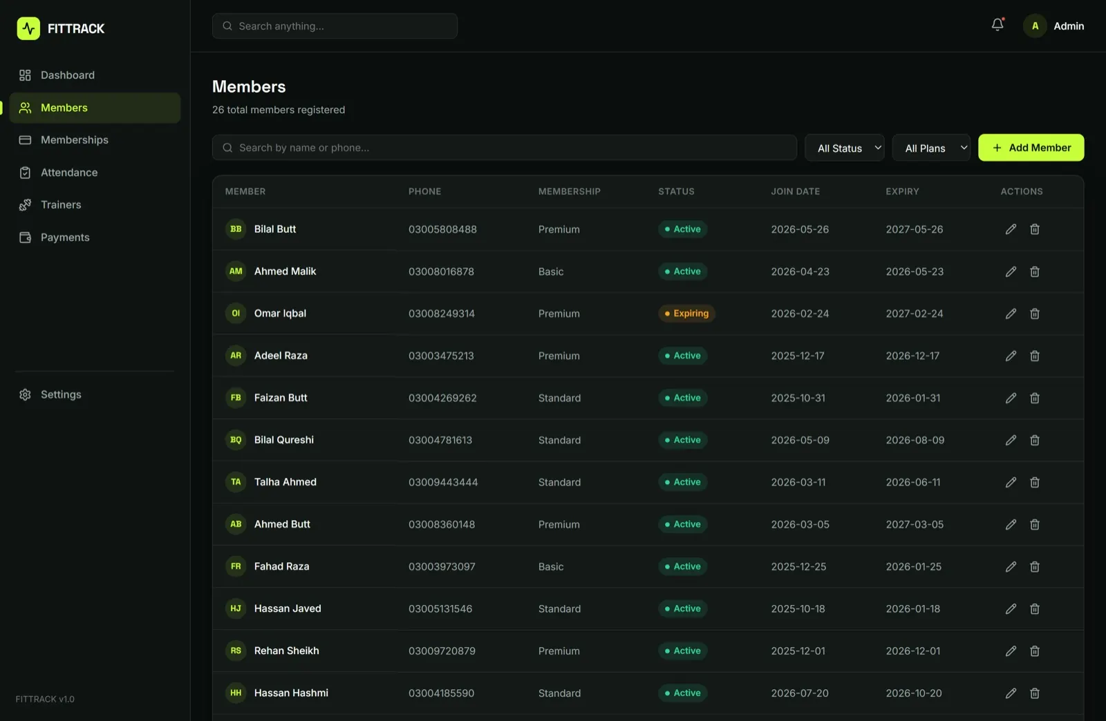Open the Admin avatar menu
This screenshot has width=1106, height=721.
click(x=1035, y=26)
